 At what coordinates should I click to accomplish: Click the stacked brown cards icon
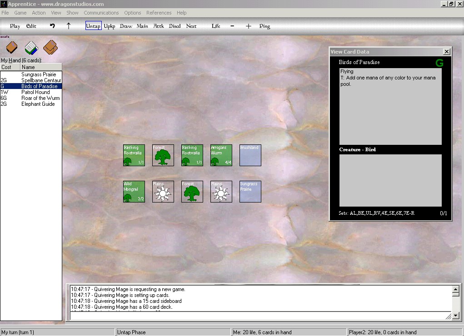[x=50, y=47]
